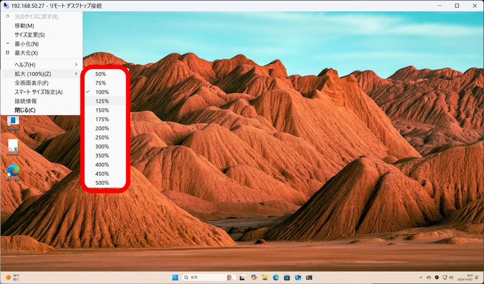Open the weather widget showing 26°C

13,277
